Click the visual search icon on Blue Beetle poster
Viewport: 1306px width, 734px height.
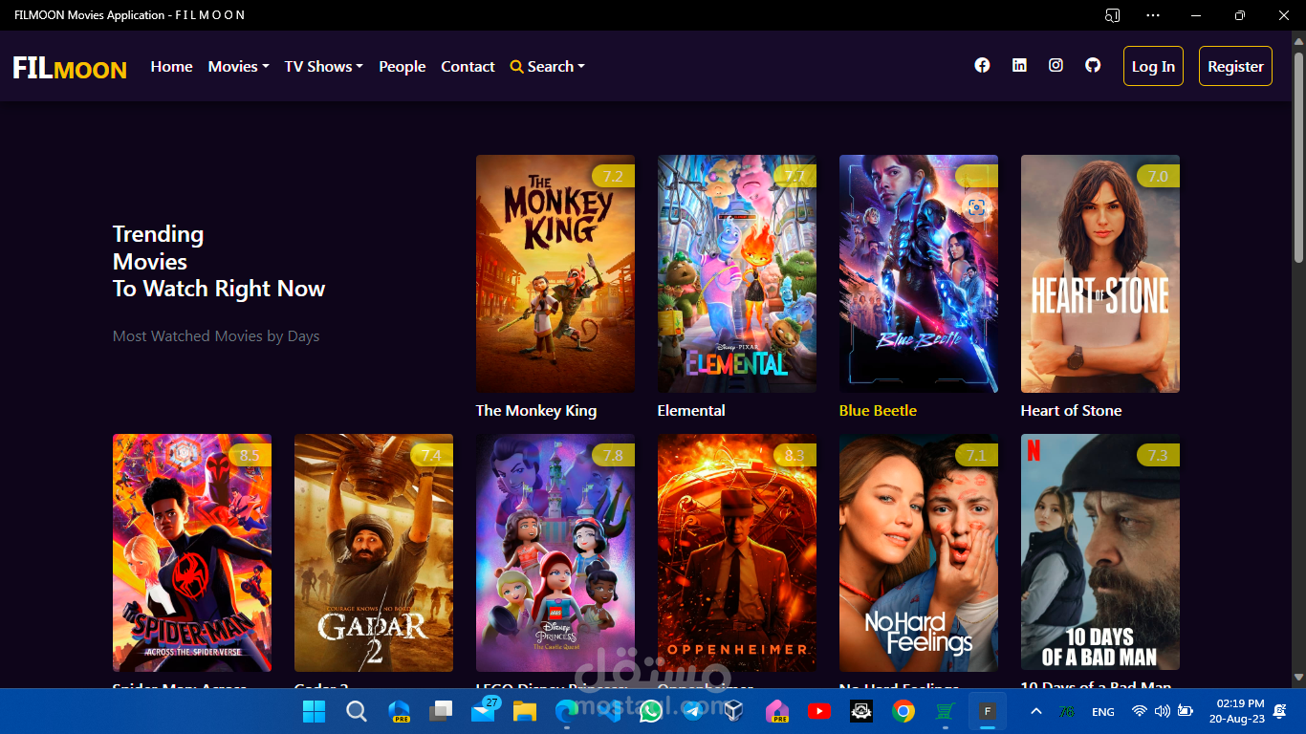(975, 208)
